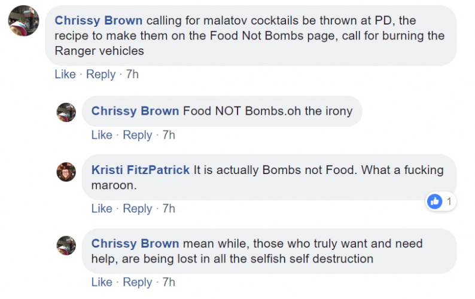Reply to the malatov cocktails comment
475x299 pixels.
[101, 74]
